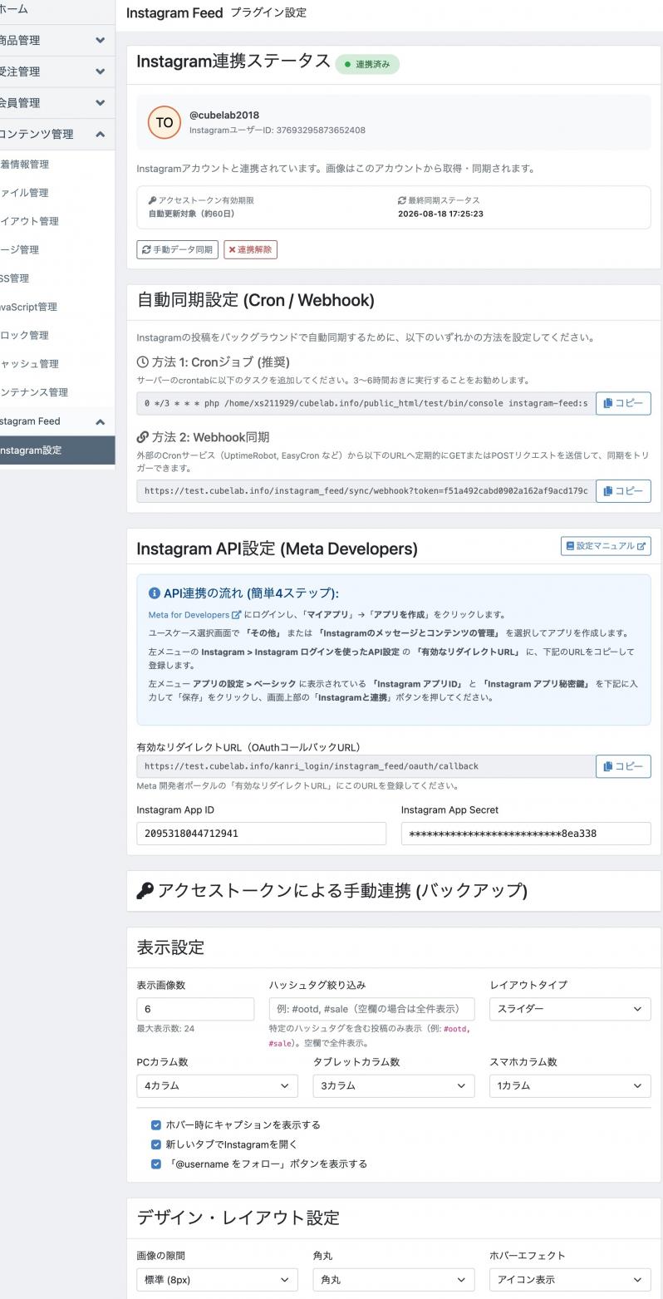Click the 最大表示数: 24 hint text
Viewport: 663px width, 1299px height.
(165, 1029)
